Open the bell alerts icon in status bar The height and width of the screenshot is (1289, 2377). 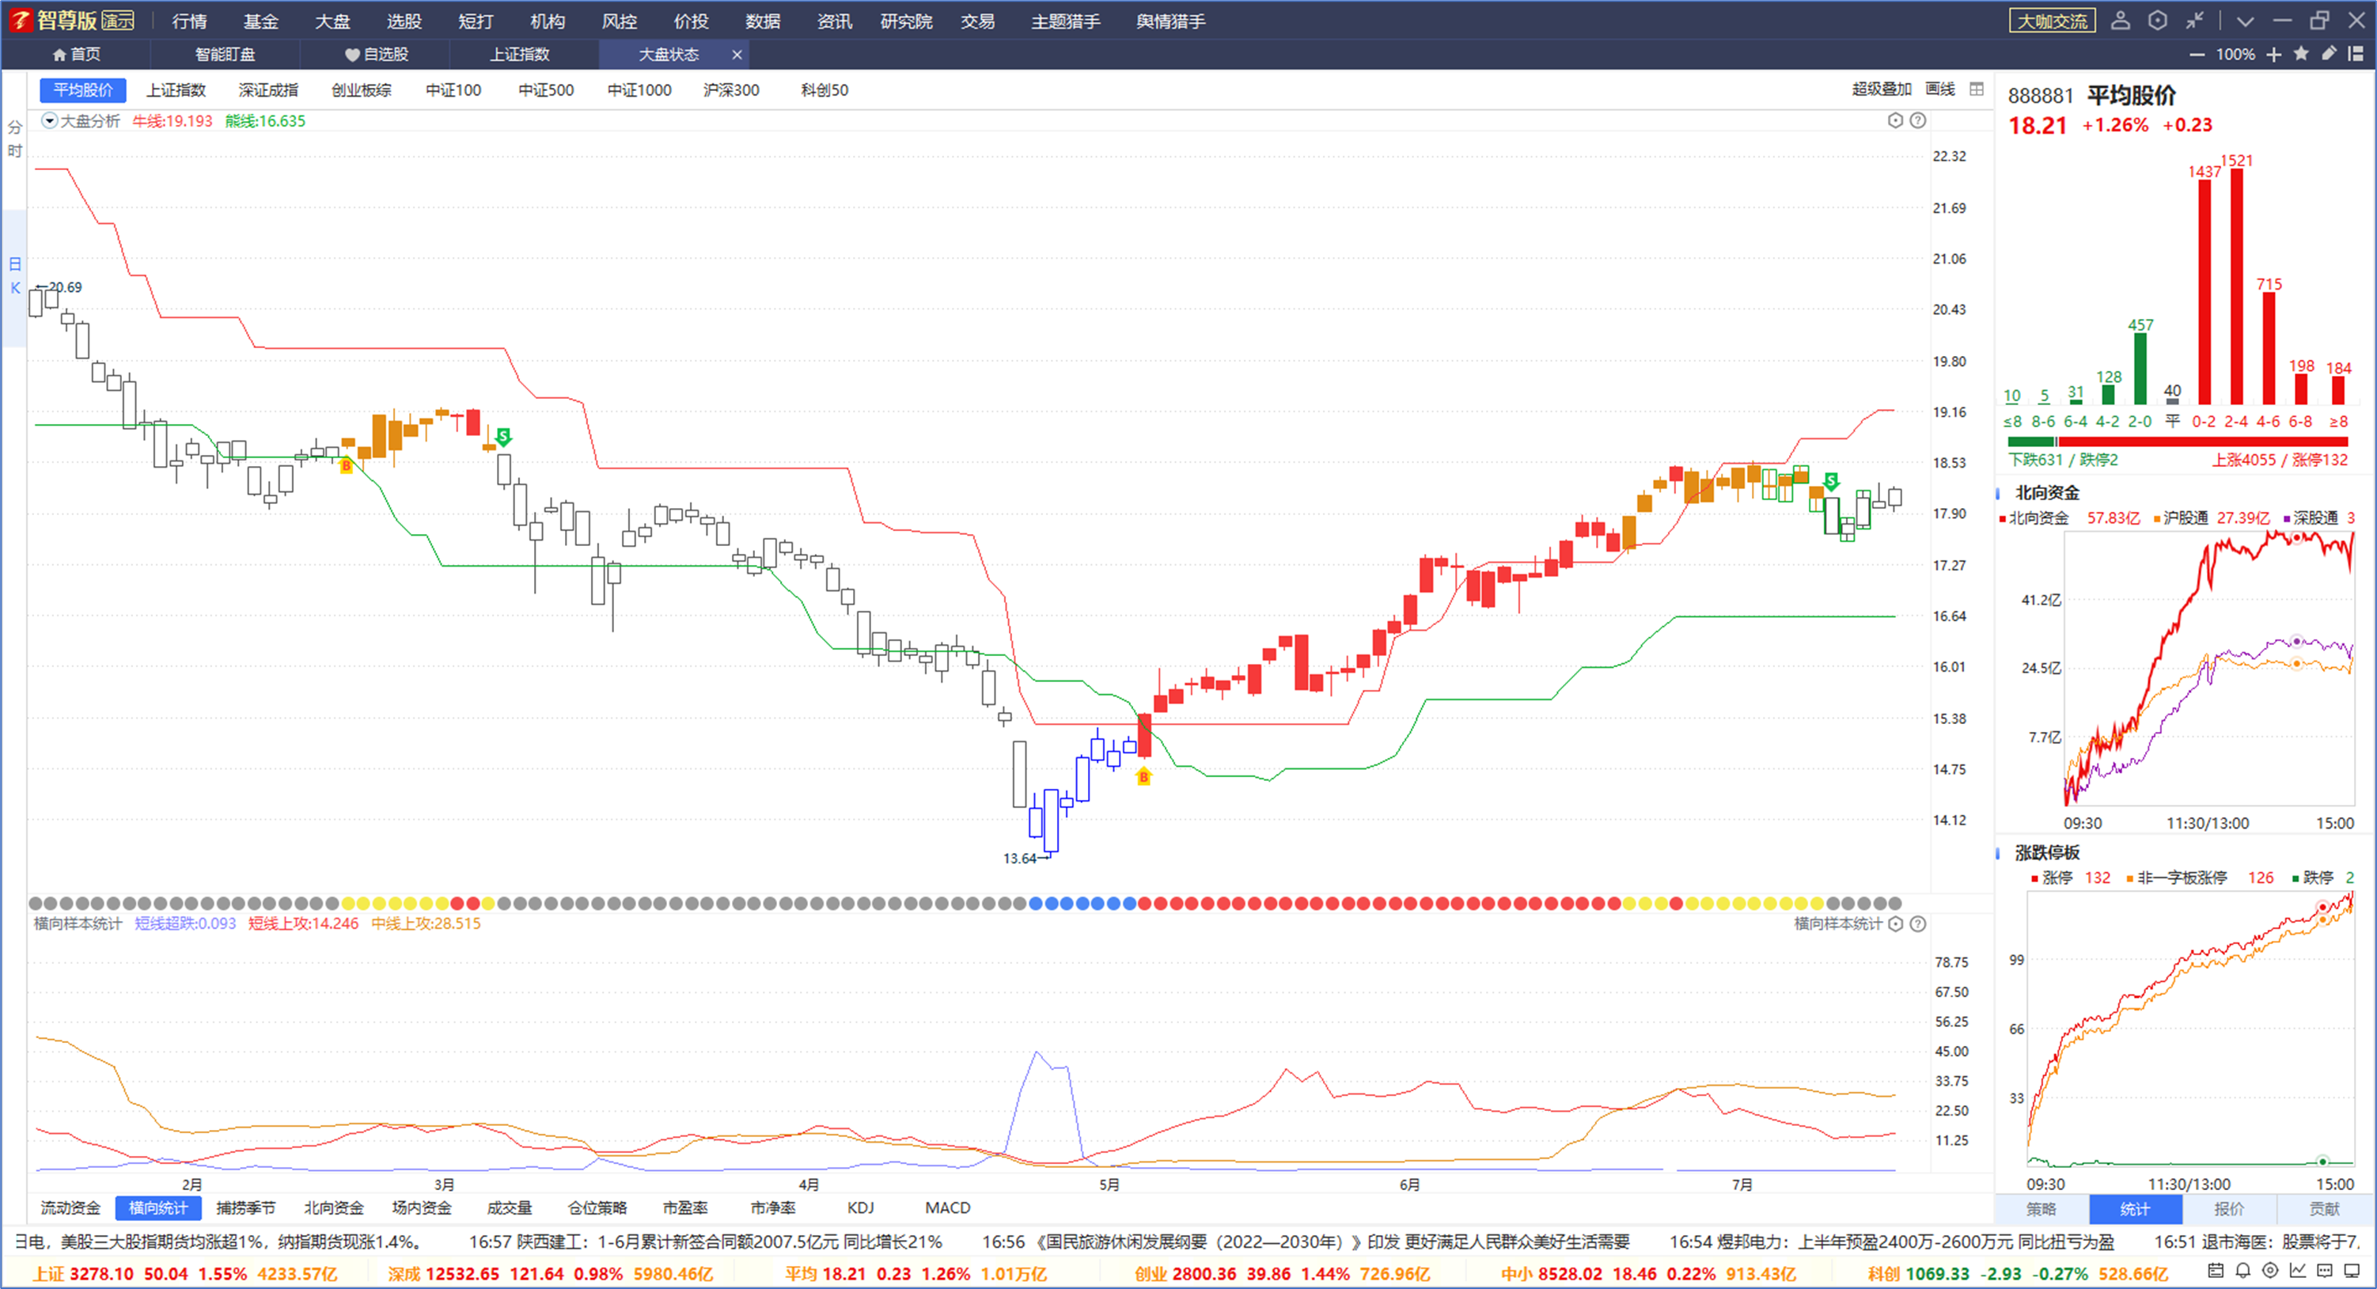pyautogui.click(x=2243, y=1271)
